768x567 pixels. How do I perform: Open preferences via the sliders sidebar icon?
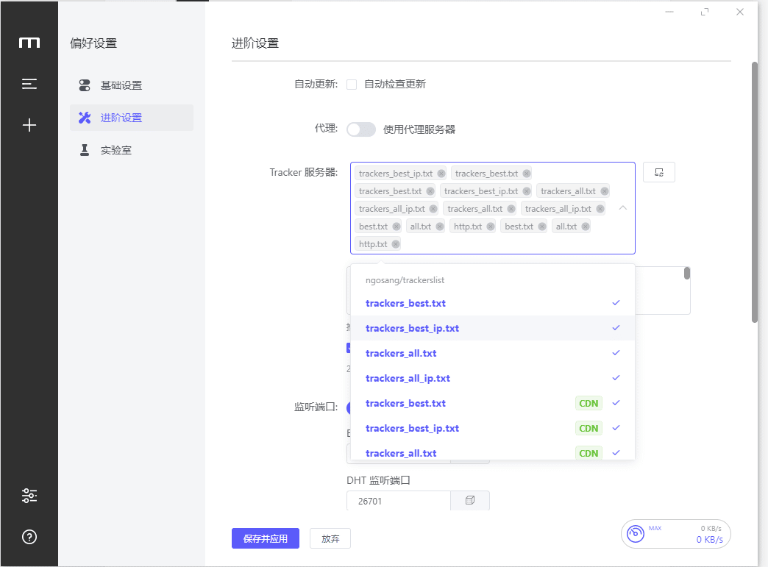[29, 496]
